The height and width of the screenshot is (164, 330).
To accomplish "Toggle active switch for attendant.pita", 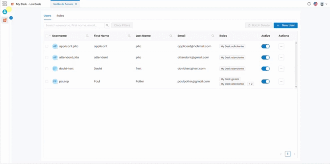I will click(265, 58).
